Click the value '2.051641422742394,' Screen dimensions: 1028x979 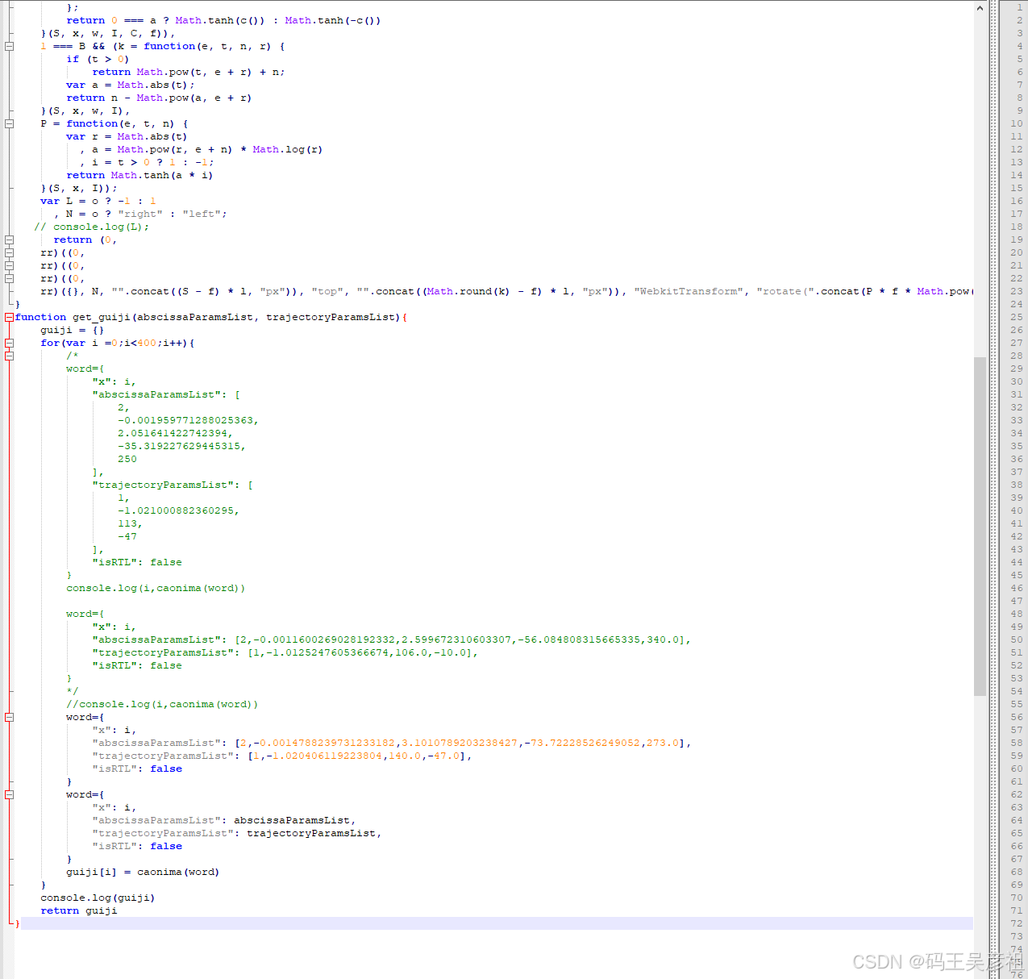[x=175, y=433]
